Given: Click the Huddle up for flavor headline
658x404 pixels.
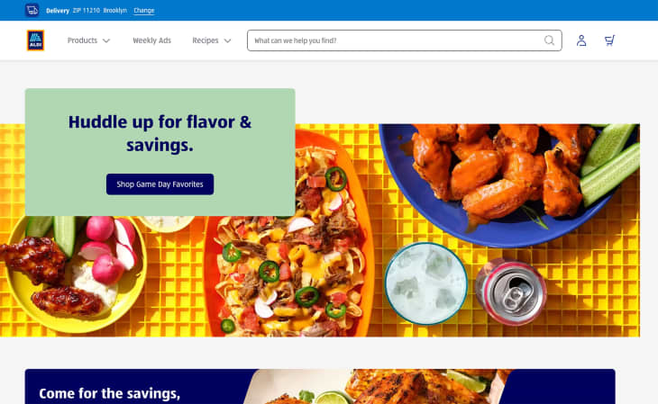Looking at the screenshot, I should click(x=160, y=133).
